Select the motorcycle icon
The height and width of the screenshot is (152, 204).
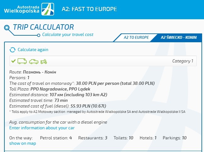coord(43,61)
